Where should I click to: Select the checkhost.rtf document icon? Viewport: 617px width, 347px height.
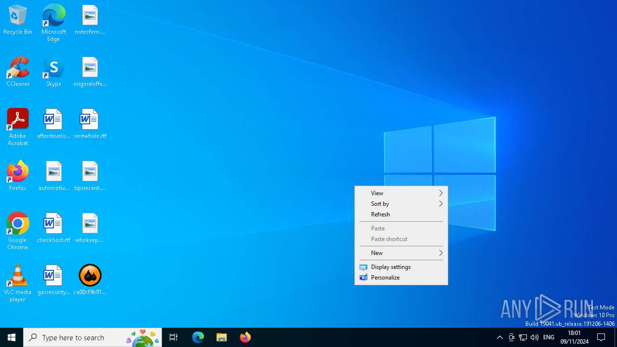[x=54, y=228]
